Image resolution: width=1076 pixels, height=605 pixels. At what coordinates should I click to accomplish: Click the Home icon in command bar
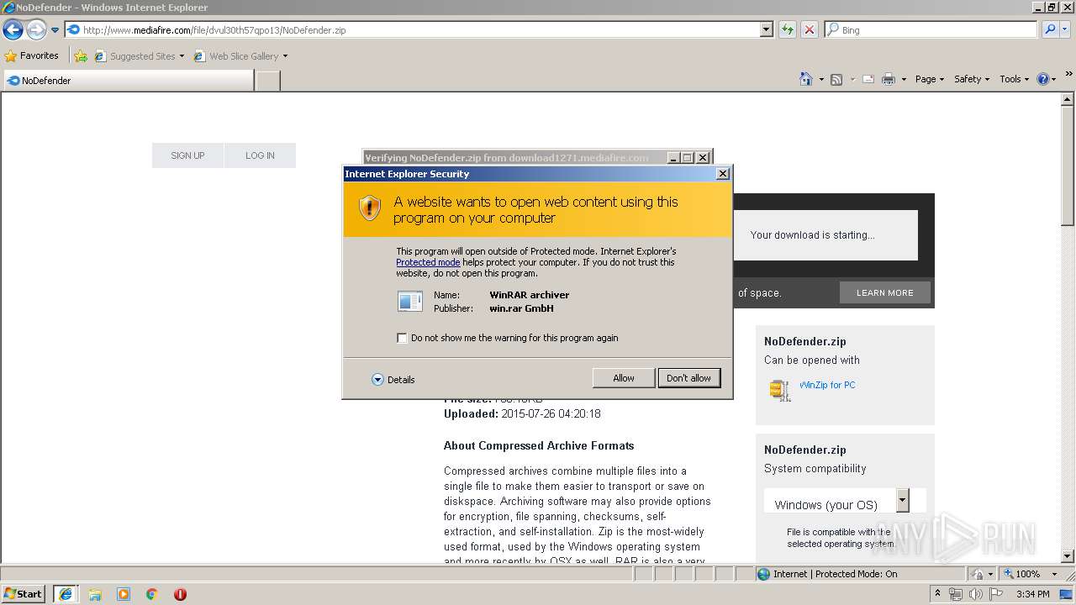tap(806, 79)
